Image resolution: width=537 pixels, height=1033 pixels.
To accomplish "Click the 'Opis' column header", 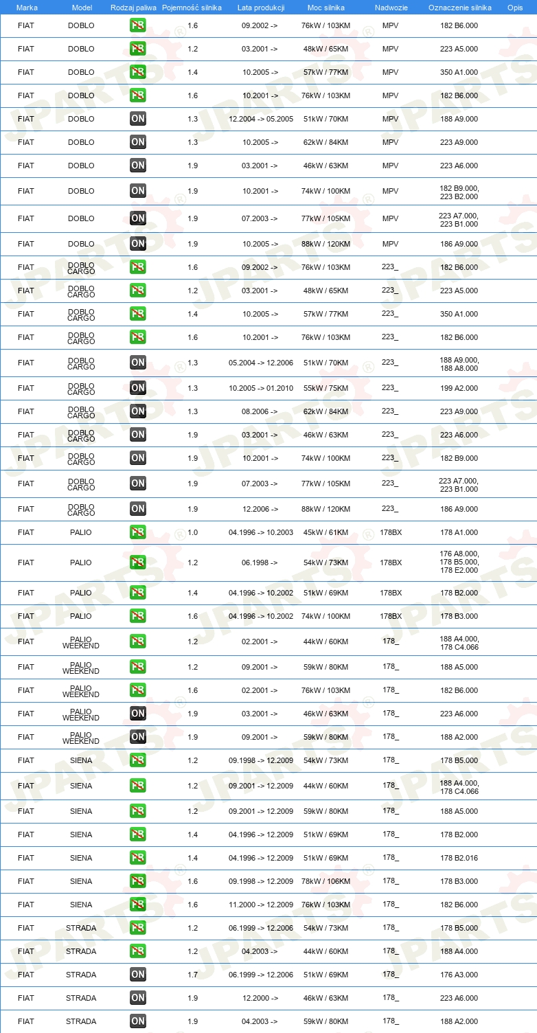I will [515, 8].
